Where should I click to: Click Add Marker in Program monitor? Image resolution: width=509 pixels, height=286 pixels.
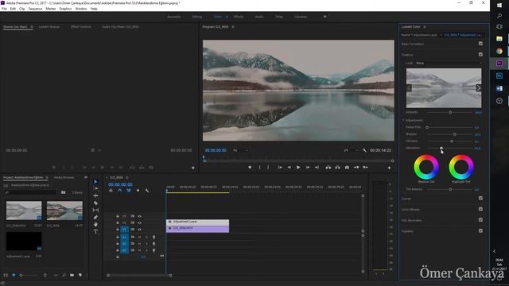pyautogui.click(x=250, y=168)
